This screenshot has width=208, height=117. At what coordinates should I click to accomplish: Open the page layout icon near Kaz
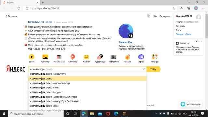[x=149, y=16]
